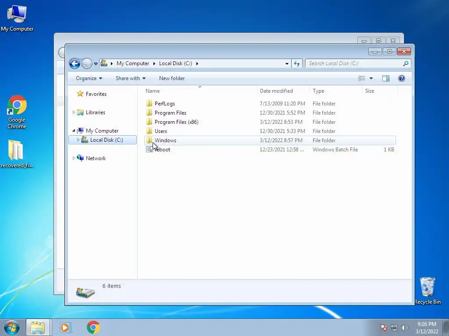Image resolution: width=449 pixels, height=336 pixels.
Task: Click the drive icon in address bar
Action: [x=104, y=63]
